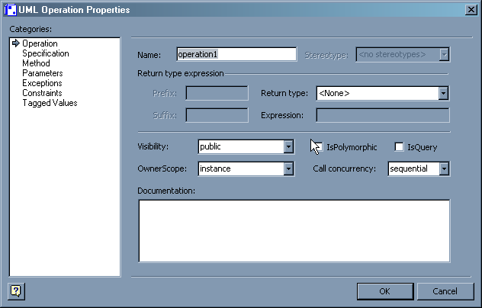Show the Constraints category
The height and width of the screenshot is (308, 482).
42,93
